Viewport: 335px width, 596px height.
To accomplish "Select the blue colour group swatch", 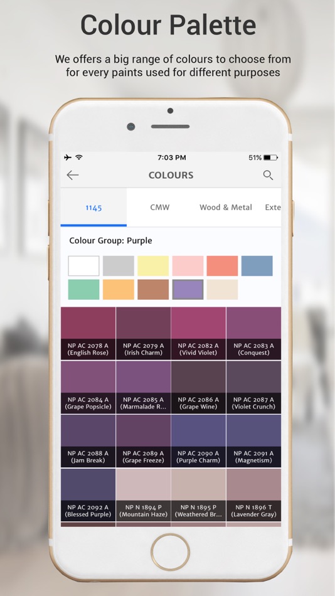I will 257,266.
